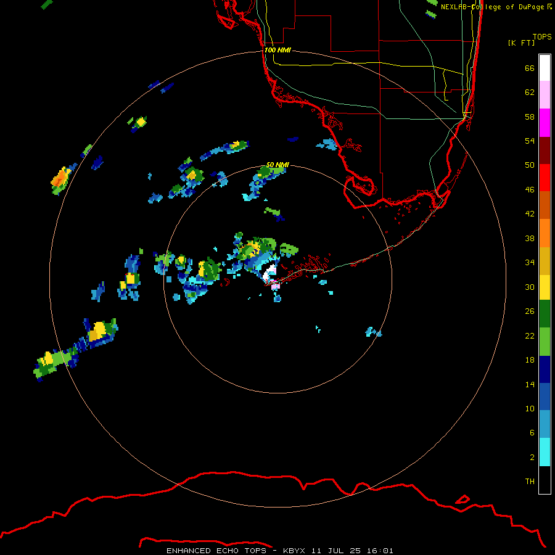This screenshot has height=555, width=555.
Task: Click the legend value "58"
Action: [x=530, y=117]
